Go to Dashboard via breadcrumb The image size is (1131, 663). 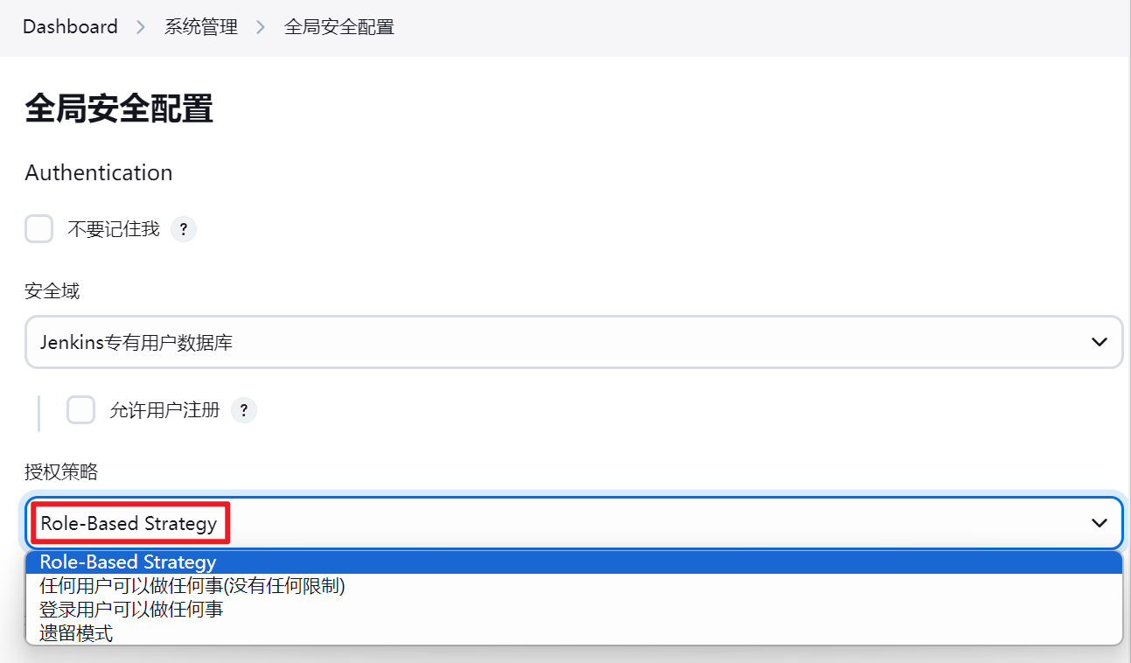[x=70, y=27]
